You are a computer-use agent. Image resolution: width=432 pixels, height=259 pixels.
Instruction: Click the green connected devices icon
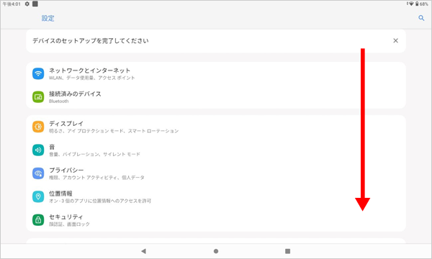point(38,97)
